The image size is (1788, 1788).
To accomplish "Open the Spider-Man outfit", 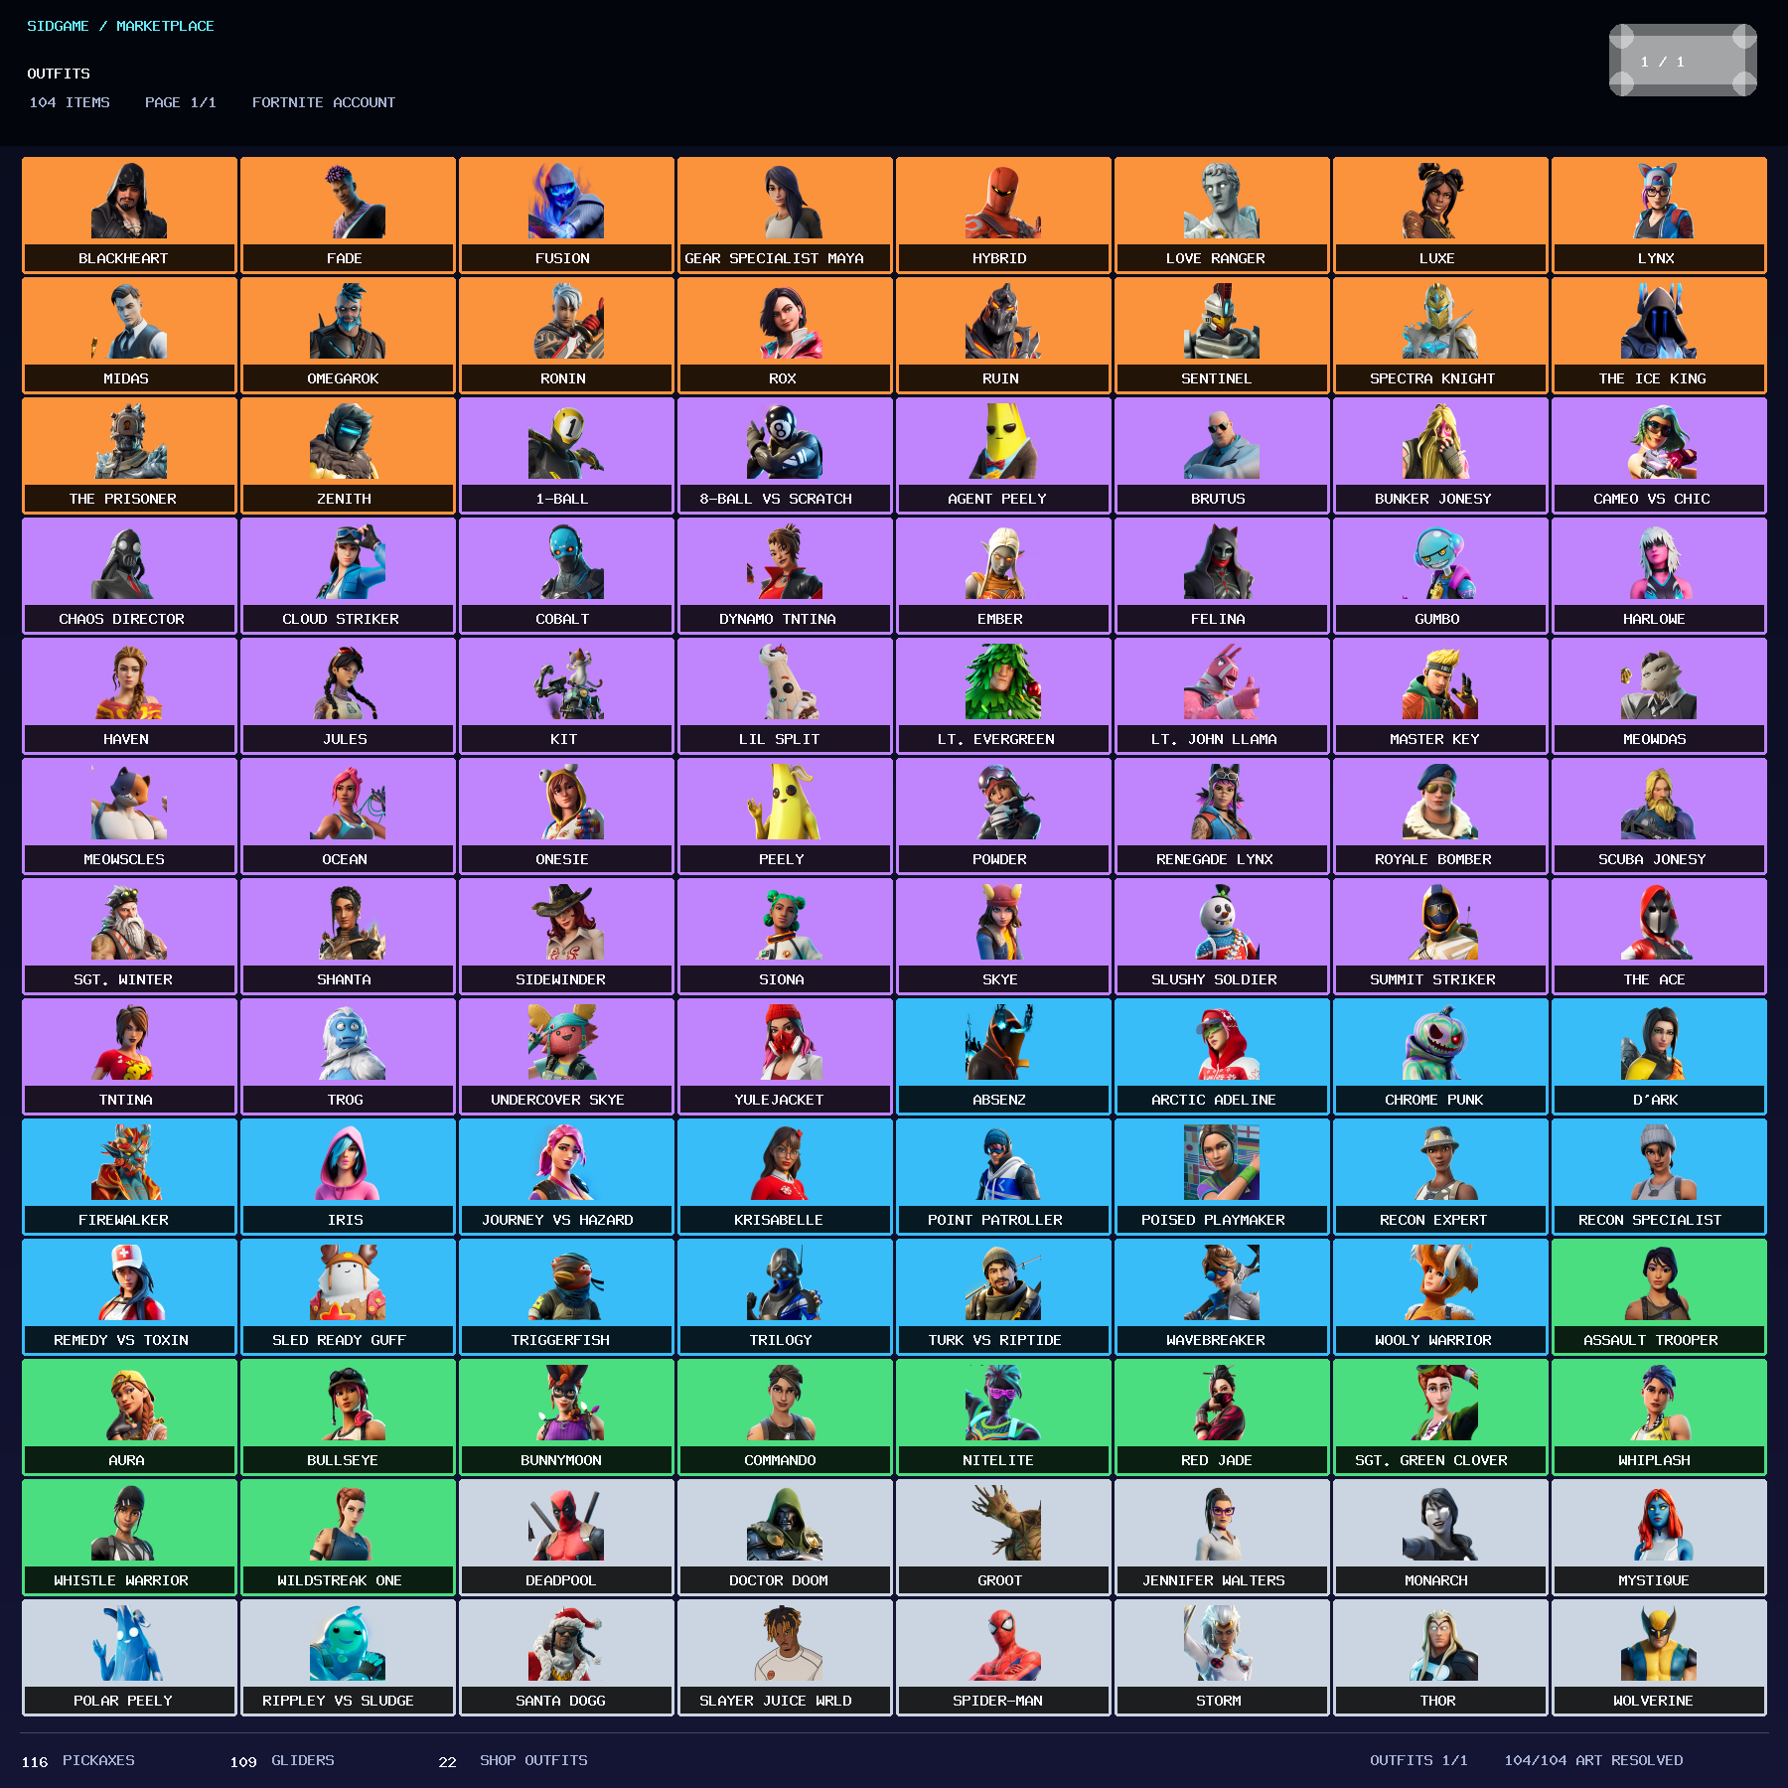I will (x=1003, y=1658).
